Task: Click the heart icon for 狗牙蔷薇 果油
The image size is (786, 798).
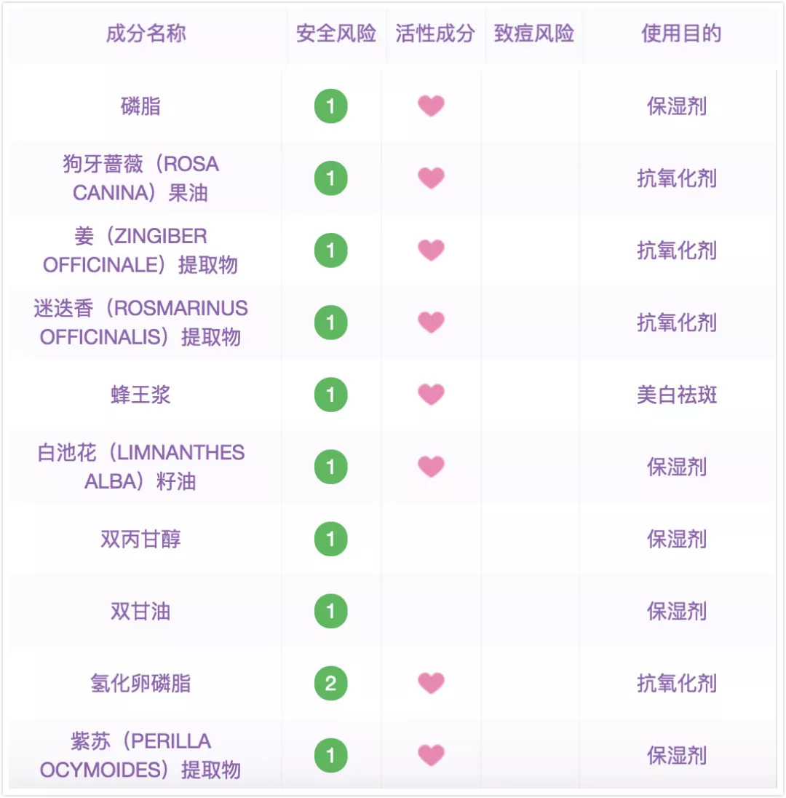Action: click(432, 178)
